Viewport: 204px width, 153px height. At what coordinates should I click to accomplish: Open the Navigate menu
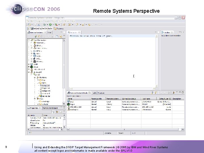pos(39,21)
